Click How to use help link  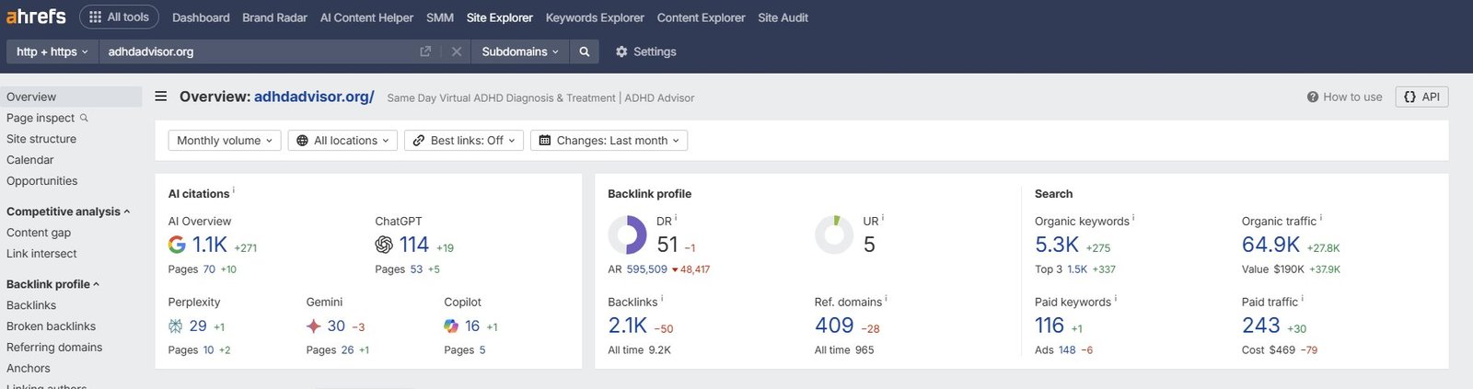tap(1344, 97)
